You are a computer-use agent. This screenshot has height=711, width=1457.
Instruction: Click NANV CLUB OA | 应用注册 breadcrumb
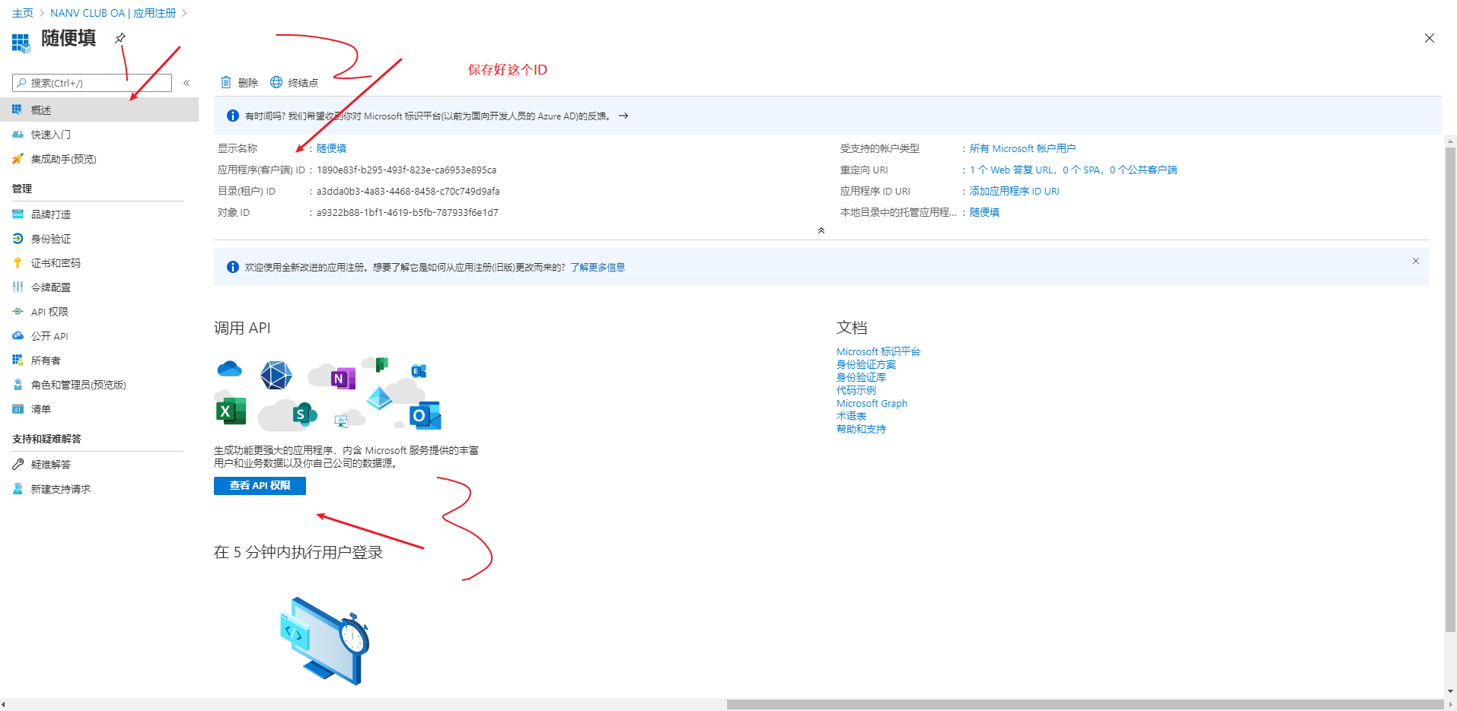click(113, 13)
